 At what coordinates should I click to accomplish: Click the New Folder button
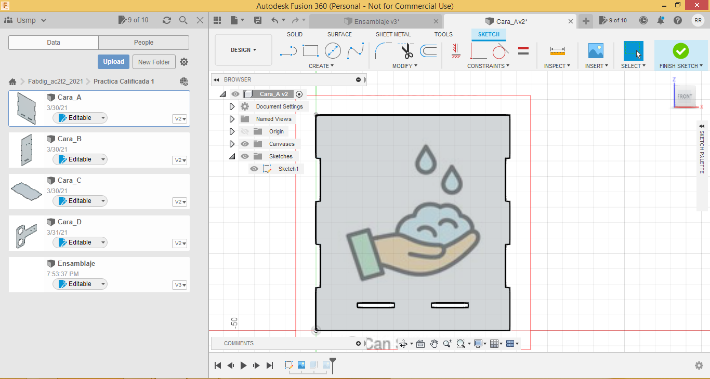click(x=154, y=62)
